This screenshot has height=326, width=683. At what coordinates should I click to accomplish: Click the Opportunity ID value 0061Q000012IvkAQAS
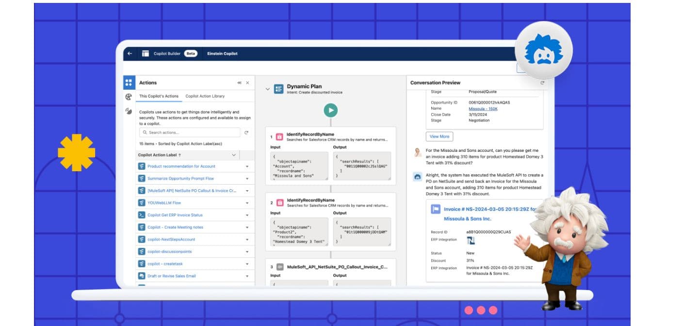tap(489, 103)
